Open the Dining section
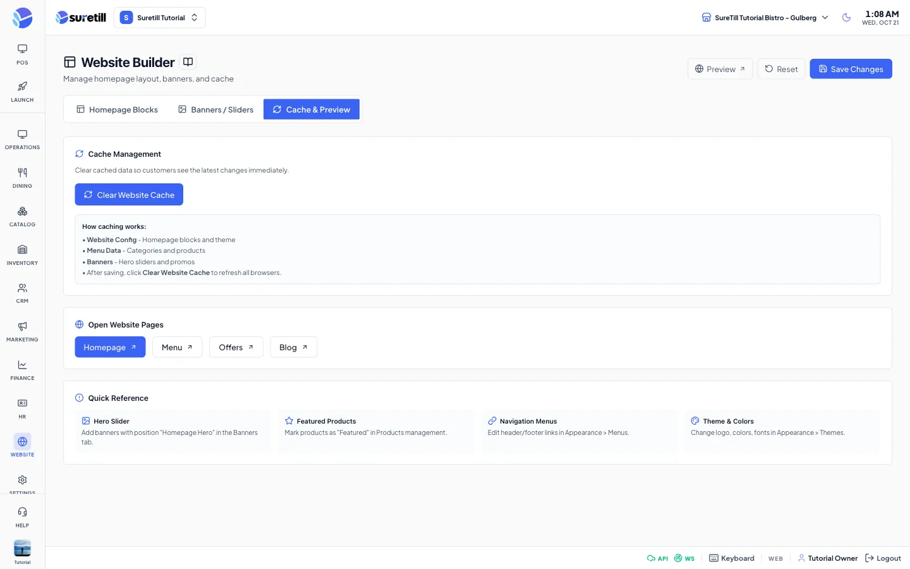Viewport: 910px width, 569px height. 22,178
